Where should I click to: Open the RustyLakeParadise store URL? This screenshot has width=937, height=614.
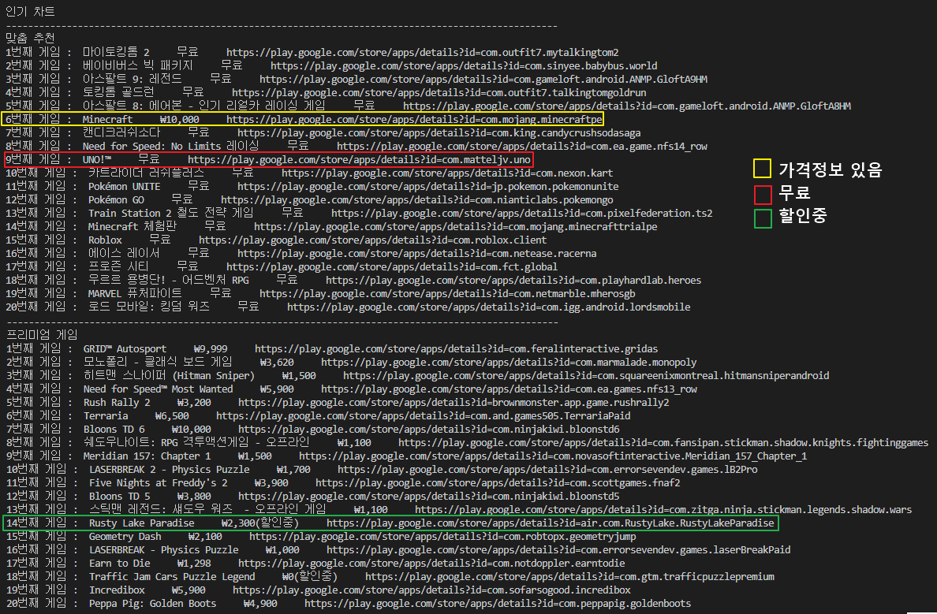551,523
